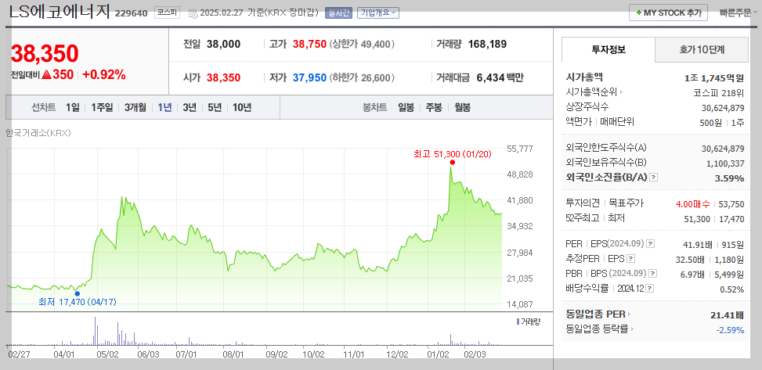The width and height of the screenshot is (762, 370).
Task: Click the purple 거래량 legend marker
Action: [518, 322]
